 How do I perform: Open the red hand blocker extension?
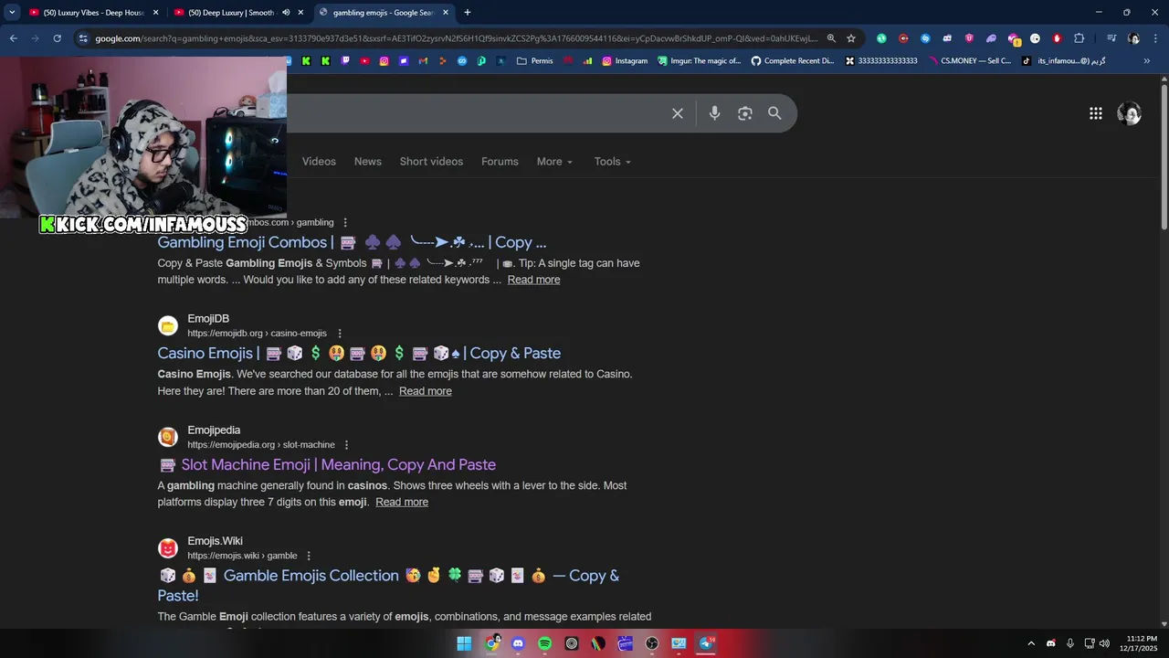(1057, 38)
